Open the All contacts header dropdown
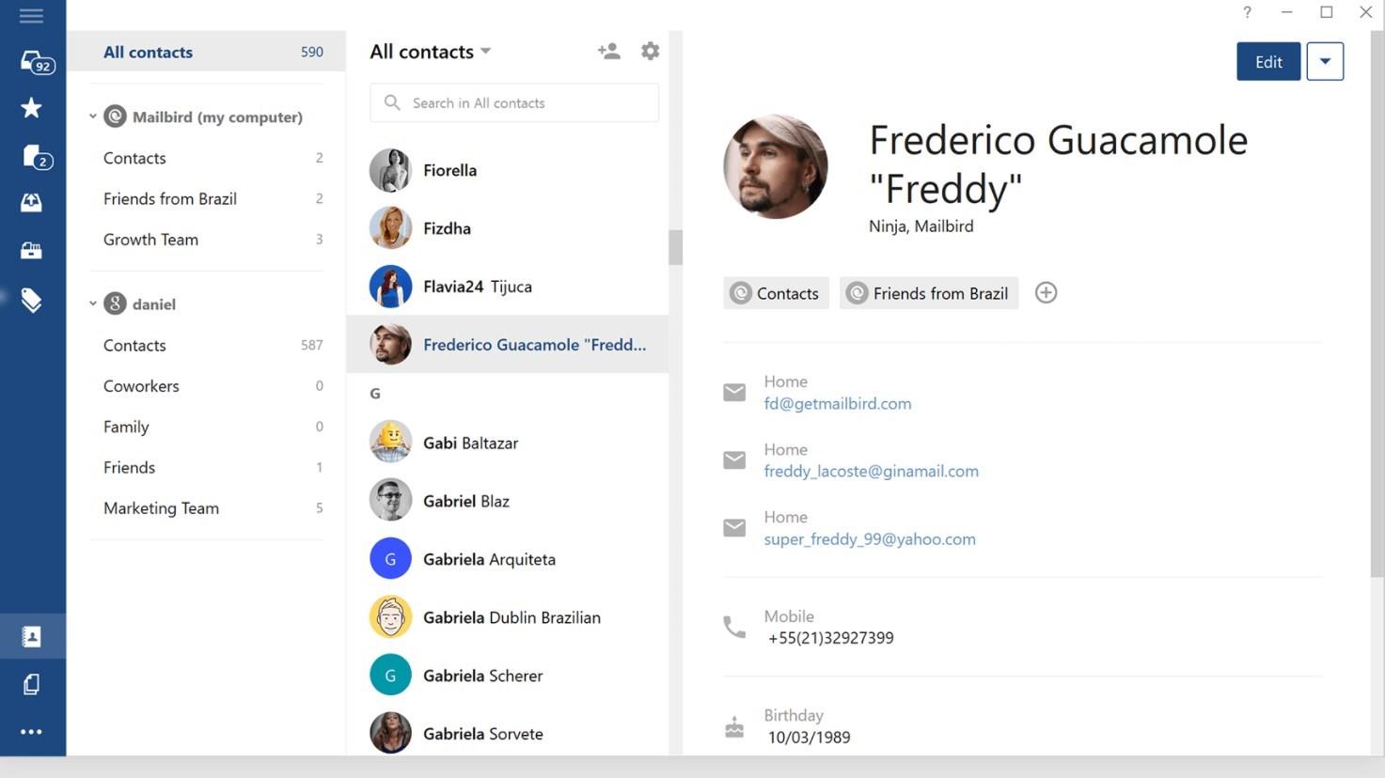This screenshot has height=778, width=1385. click(x=485, y=52)
